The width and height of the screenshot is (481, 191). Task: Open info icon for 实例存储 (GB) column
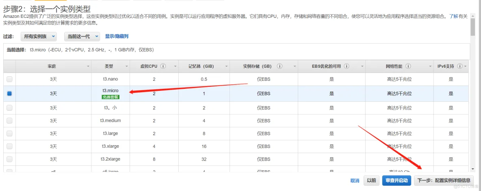coord(279,66)
